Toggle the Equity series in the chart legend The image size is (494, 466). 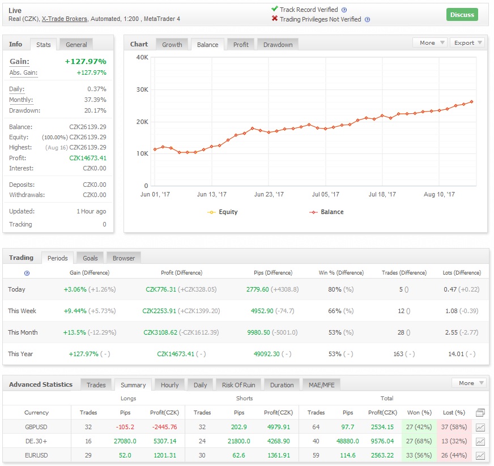223,212
